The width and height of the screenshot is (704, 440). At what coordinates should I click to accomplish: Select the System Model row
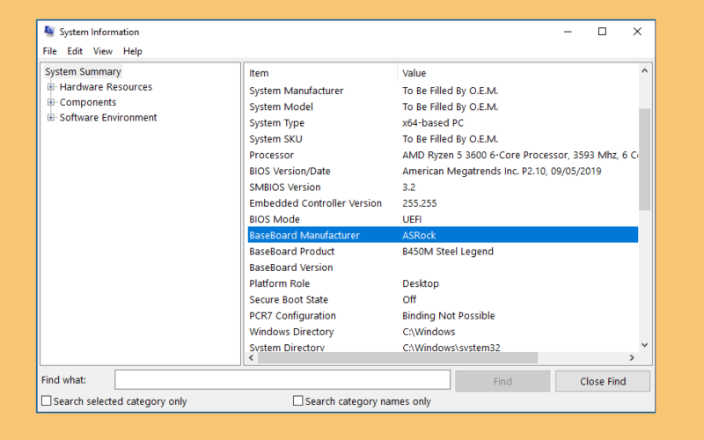[443, 106]
